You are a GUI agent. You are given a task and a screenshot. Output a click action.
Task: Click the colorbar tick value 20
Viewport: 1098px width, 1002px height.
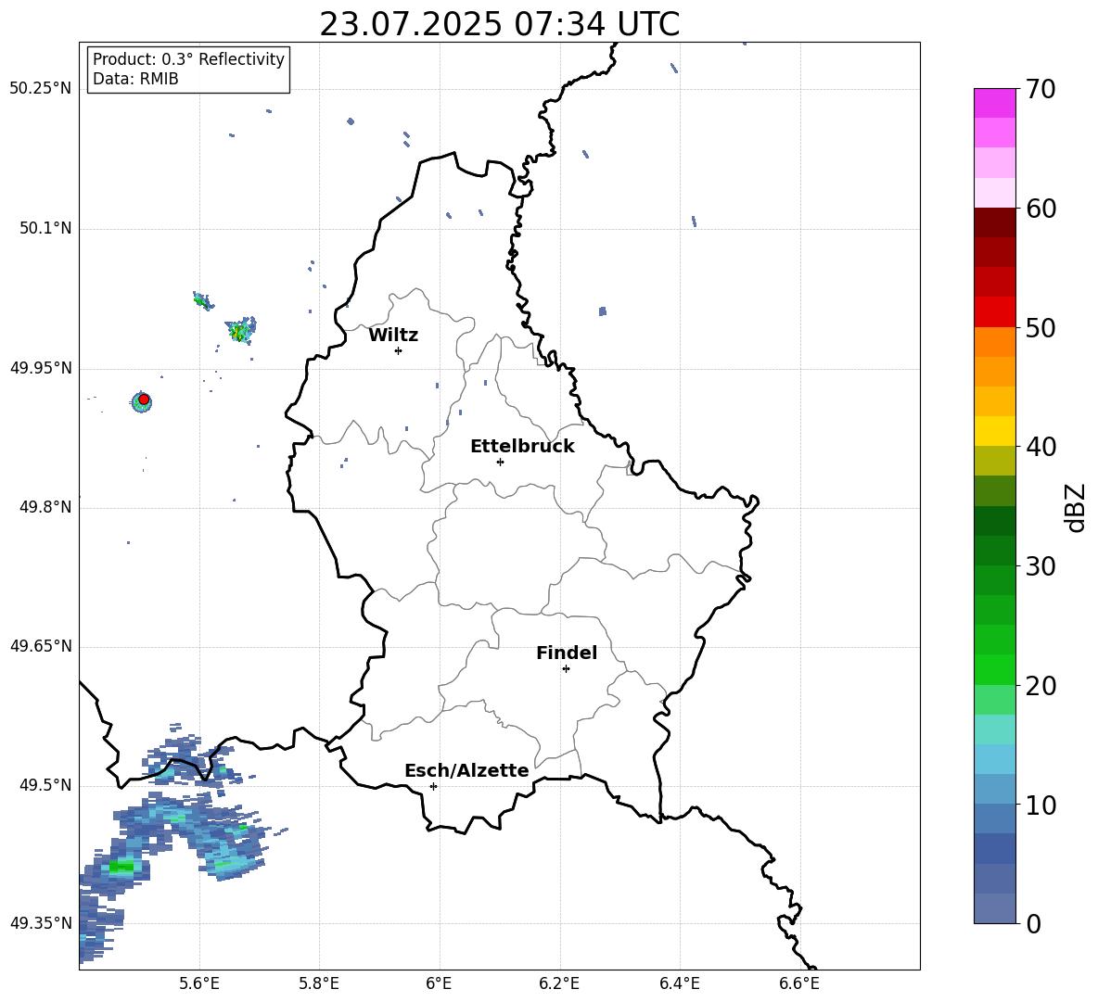(1041, 685)
